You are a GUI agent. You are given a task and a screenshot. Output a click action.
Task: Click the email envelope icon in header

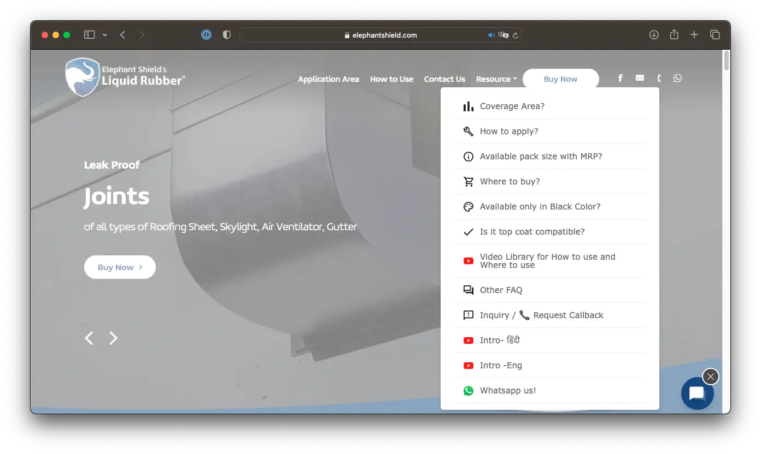640,78
